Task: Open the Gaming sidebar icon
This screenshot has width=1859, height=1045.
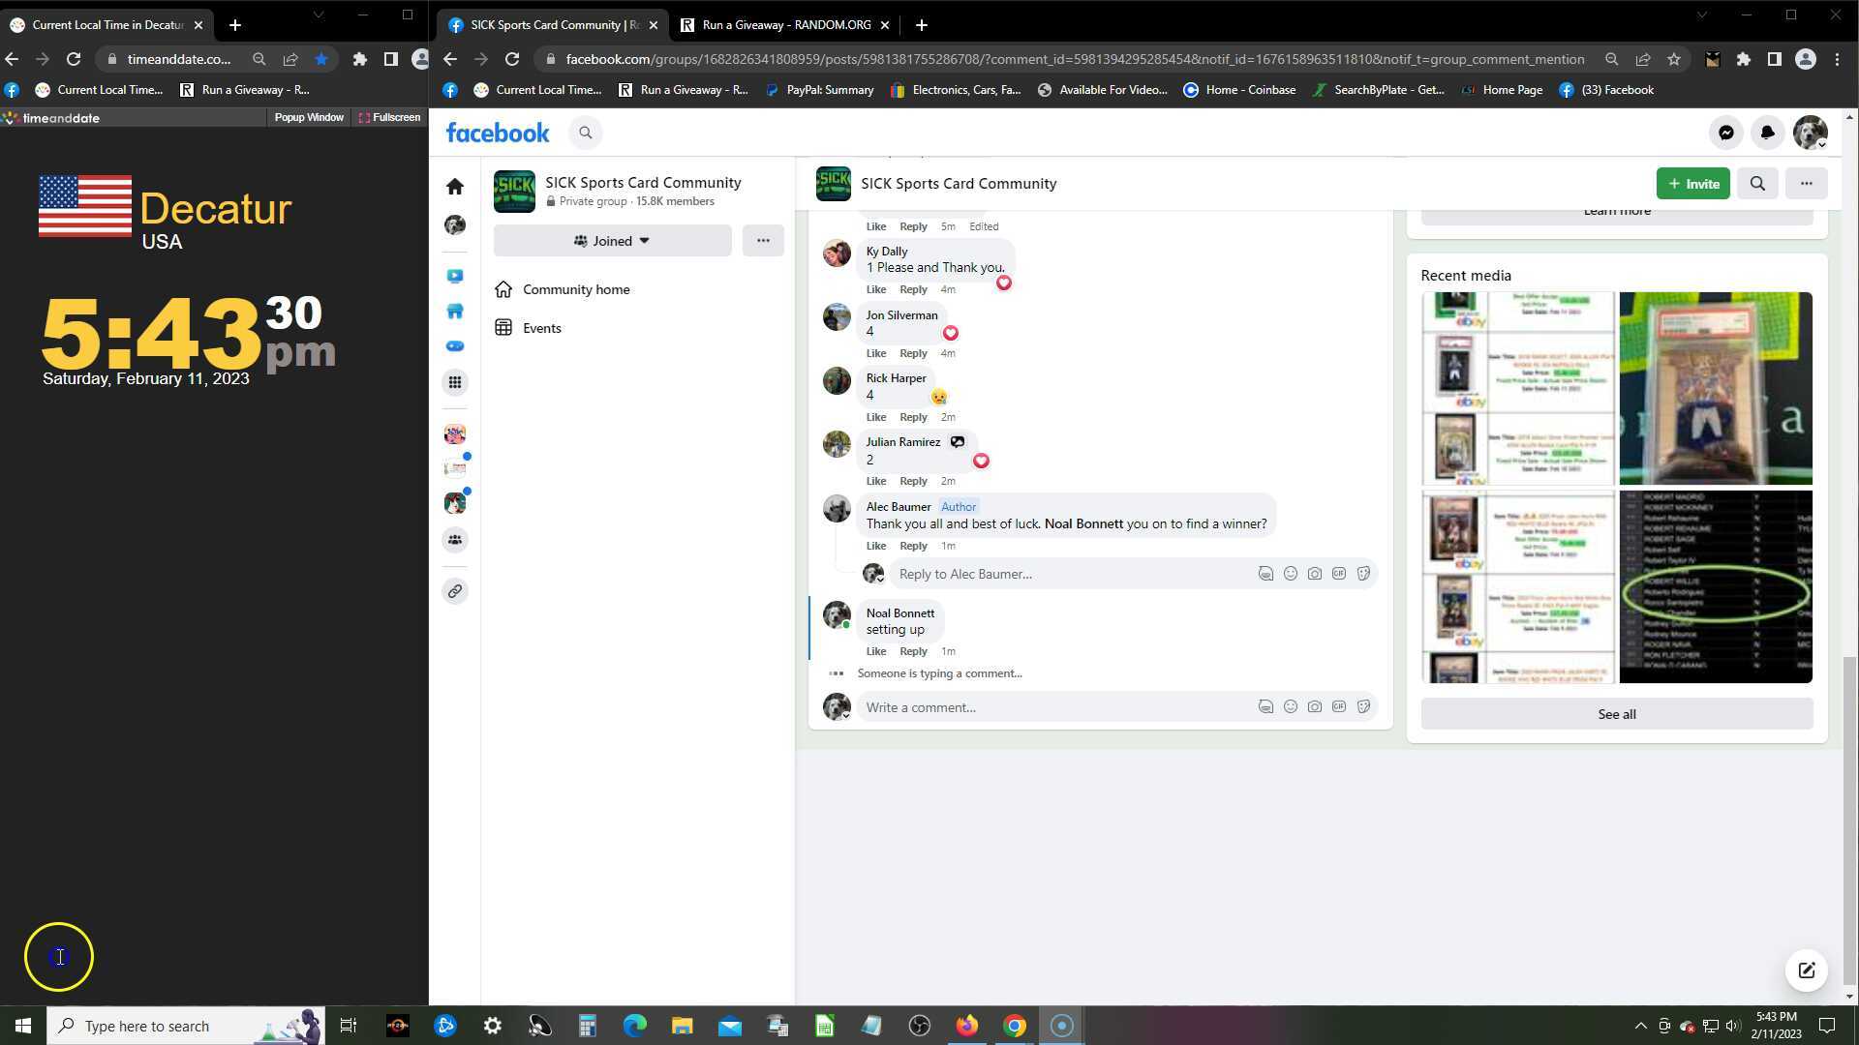Action: click(454, 346)
